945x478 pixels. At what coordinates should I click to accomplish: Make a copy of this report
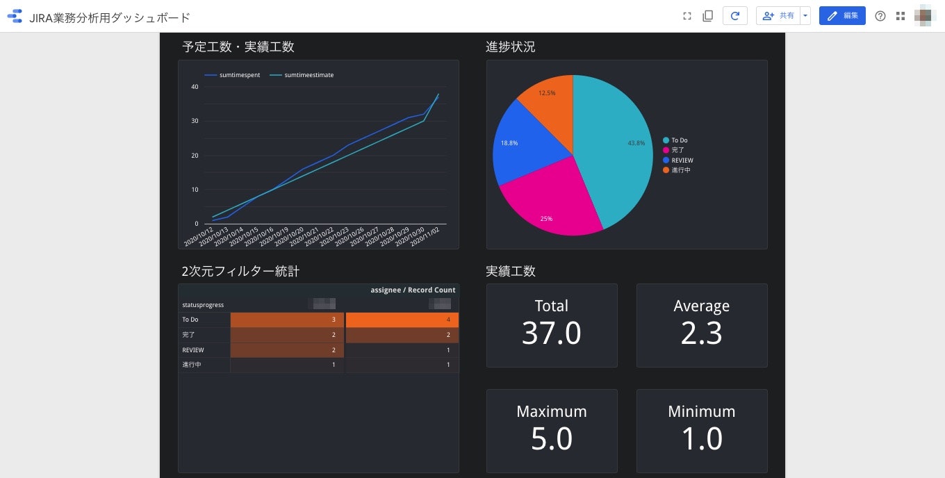click(708, 16)
